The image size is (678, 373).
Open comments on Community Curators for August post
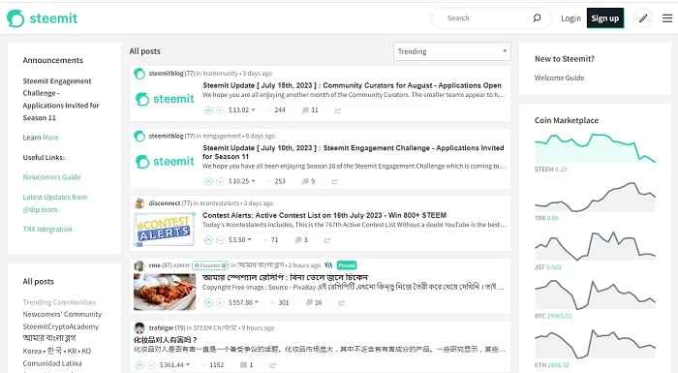coord(310,110)
